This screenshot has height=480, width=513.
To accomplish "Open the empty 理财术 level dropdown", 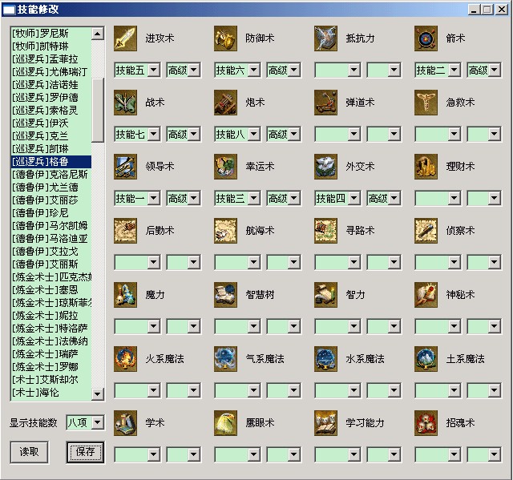I will (x=484, y=198).
